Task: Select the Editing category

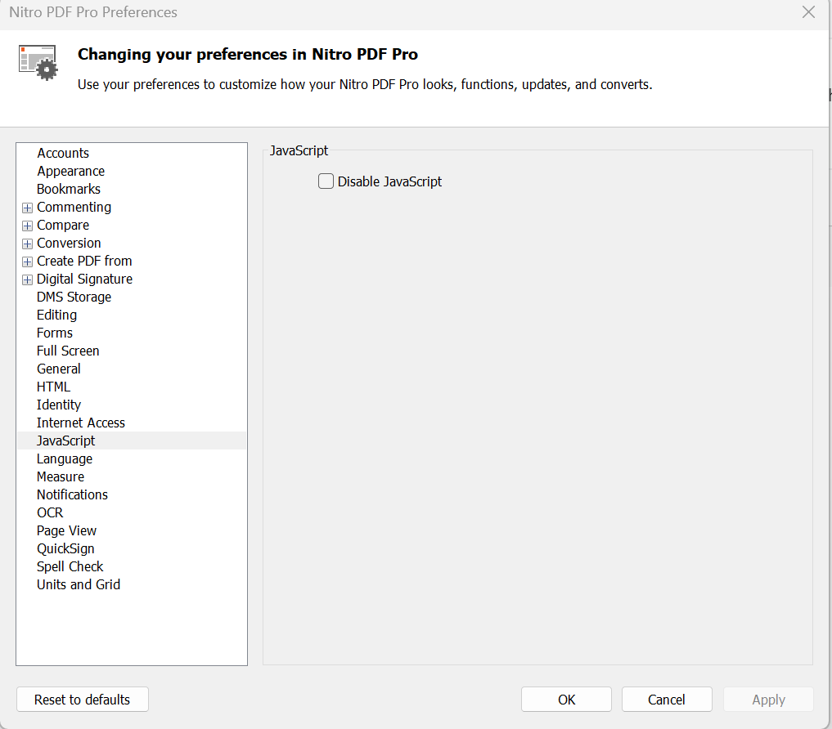Action: pos(56,315)
